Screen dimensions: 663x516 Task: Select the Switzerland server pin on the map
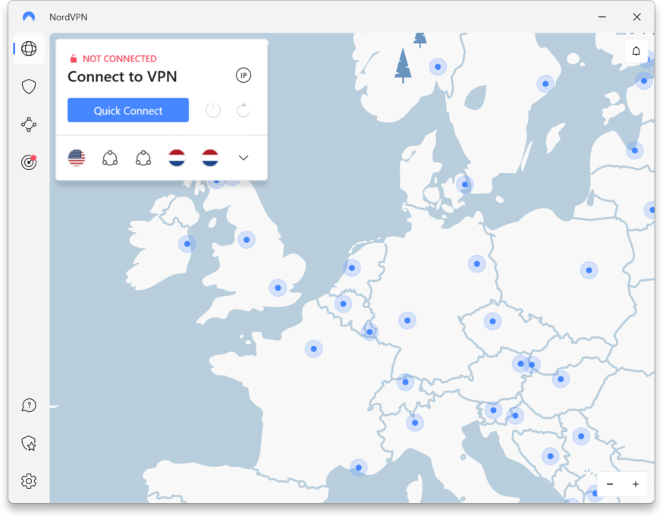click(406, 382)
